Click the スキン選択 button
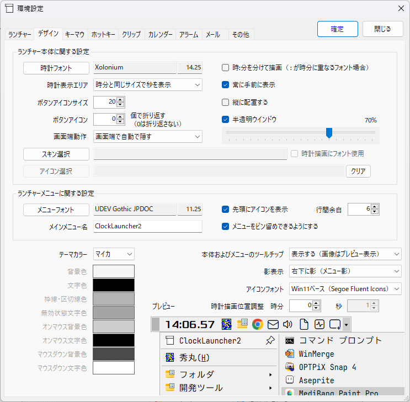This screenshot has height=402, width=410. [56, 154]
